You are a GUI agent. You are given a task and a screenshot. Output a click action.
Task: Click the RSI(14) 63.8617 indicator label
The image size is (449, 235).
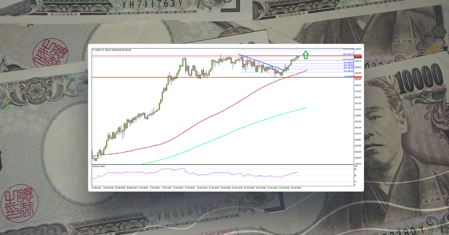(x=99, y=166)
